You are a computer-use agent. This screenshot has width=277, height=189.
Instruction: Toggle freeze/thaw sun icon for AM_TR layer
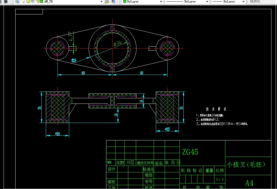[x=28, y=2]
